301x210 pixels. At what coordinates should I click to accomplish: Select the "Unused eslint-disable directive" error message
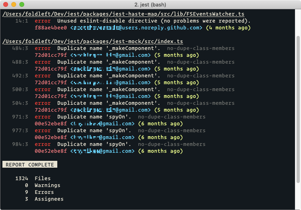[154, 21]
